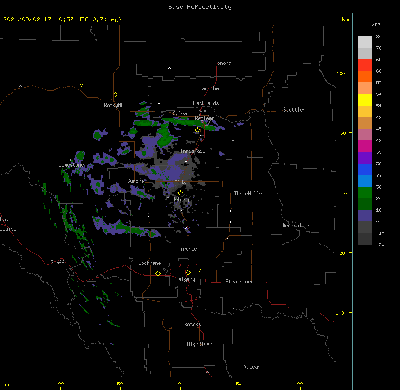Click the Limestone label
This screenshot has width=400, height=390.
click(x=71, y=165)
